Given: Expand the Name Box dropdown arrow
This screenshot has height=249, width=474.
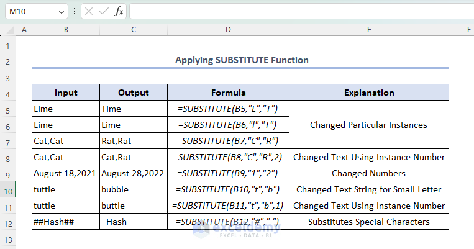Looking at the screenshot, I should pos(61,12).
